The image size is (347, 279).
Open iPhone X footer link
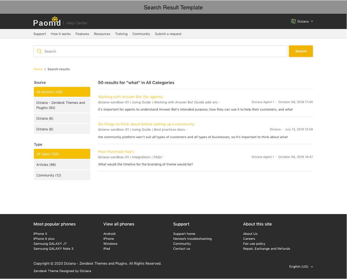coord(40,234)
